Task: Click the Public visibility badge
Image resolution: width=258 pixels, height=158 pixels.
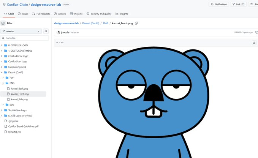Action: click(66, 5)
